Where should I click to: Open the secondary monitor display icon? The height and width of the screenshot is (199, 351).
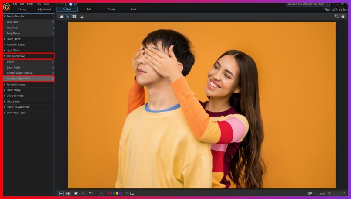point(82,16)
